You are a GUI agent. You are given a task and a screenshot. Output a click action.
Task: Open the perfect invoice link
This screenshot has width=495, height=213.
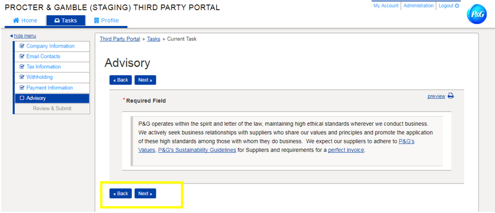click(x=346, y=150)
